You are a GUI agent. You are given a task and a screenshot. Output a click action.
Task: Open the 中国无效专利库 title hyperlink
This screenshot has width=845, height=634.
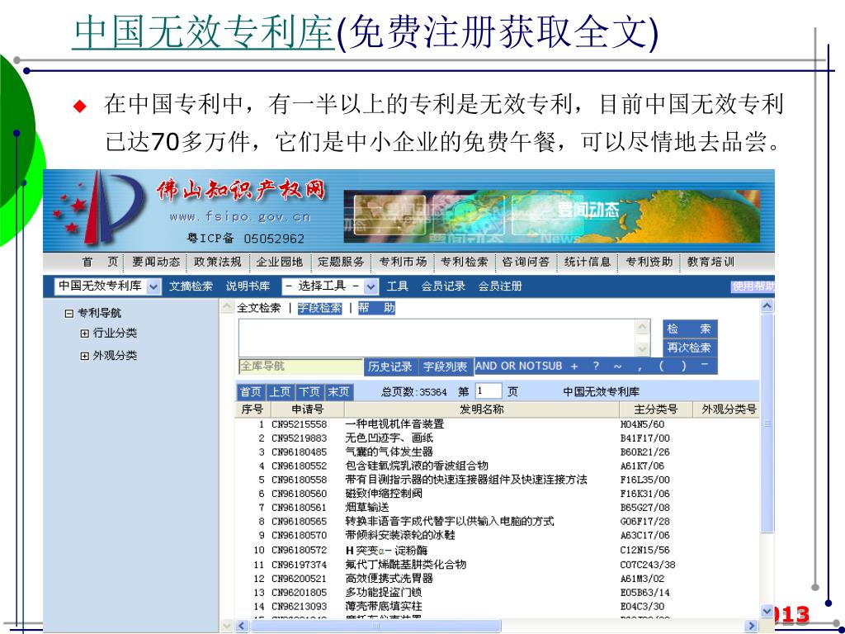(x=204, y=32)
